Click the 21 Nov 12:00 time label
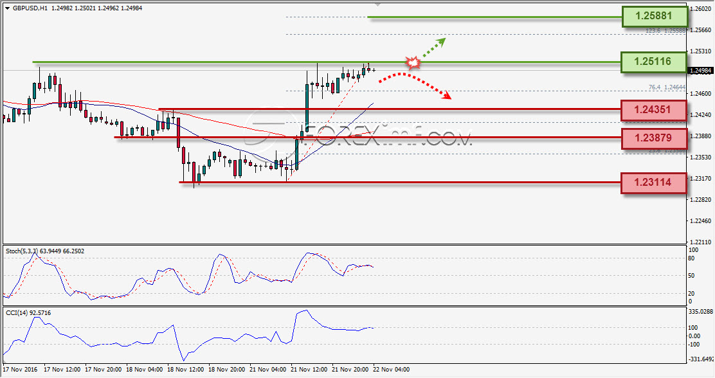Viewport: 715px width, 378px height. [309, 370]
